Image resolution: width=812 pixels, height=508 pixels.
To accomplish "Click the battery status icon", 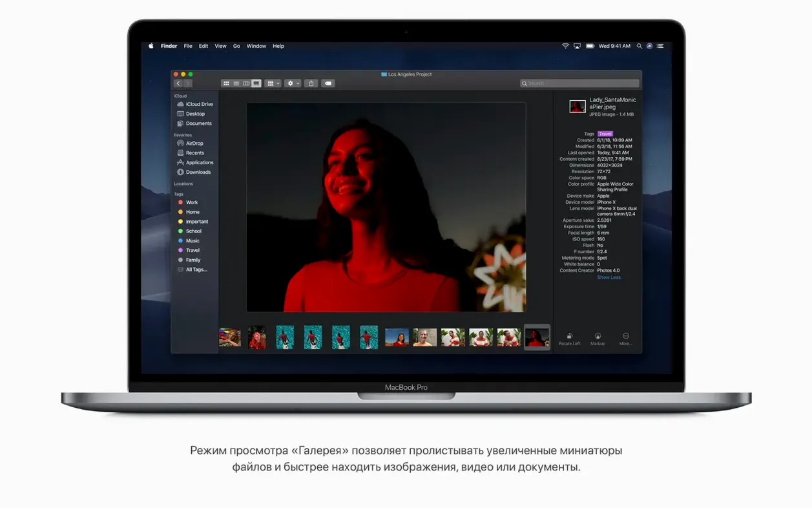I will pyautogui.click(x=590, y=46).
